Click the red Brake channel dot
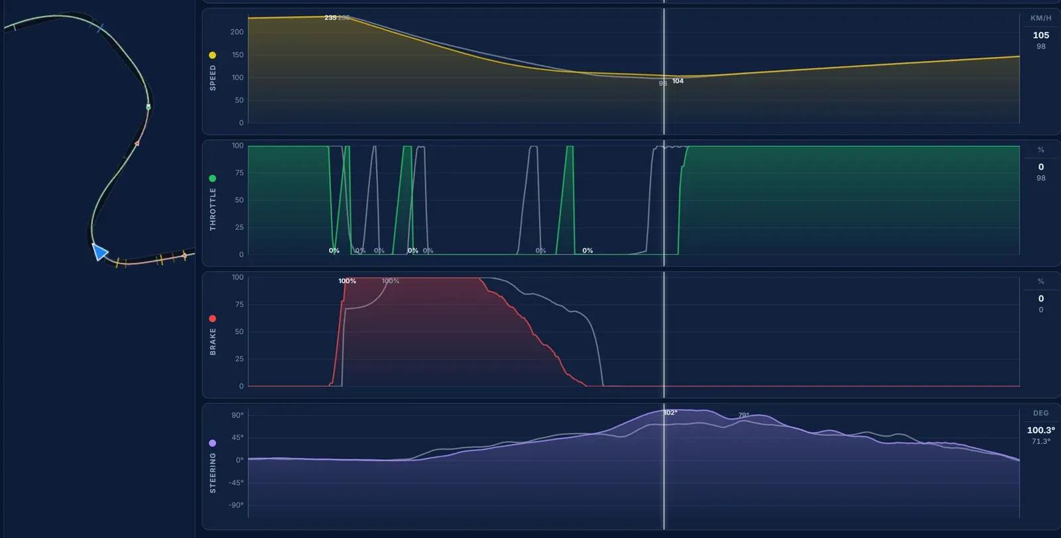Image resolution: width=1061 pixels, height=538 pixels. click(212, 319)
